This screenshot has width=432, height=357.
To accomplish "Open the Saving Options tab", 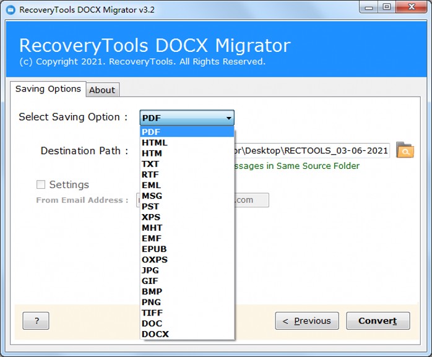I will tap(48, 89).
